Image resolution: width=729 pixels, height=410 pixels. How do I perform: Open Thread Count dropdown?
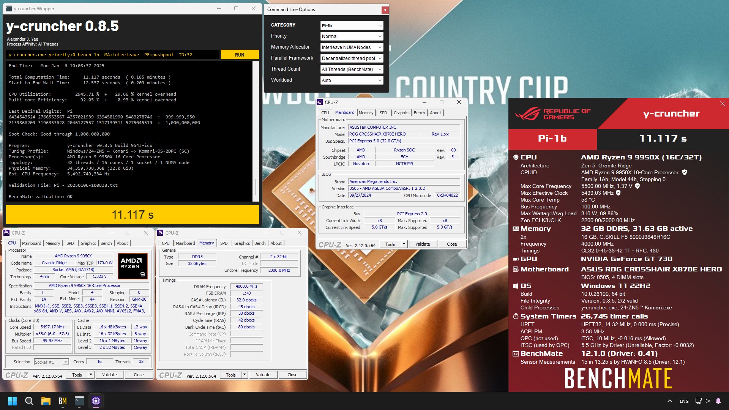click(x=352, y=69)
